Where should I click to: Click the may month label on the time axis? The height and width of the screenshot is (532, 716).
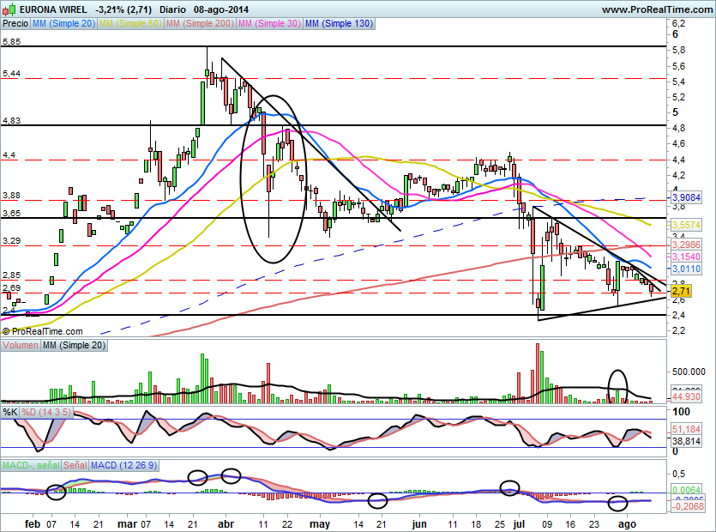coord(320,524)
